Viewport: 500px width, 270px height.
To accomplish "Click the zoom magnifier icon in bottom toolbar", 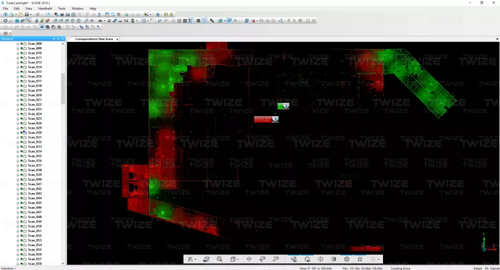I will click(219, 260).
